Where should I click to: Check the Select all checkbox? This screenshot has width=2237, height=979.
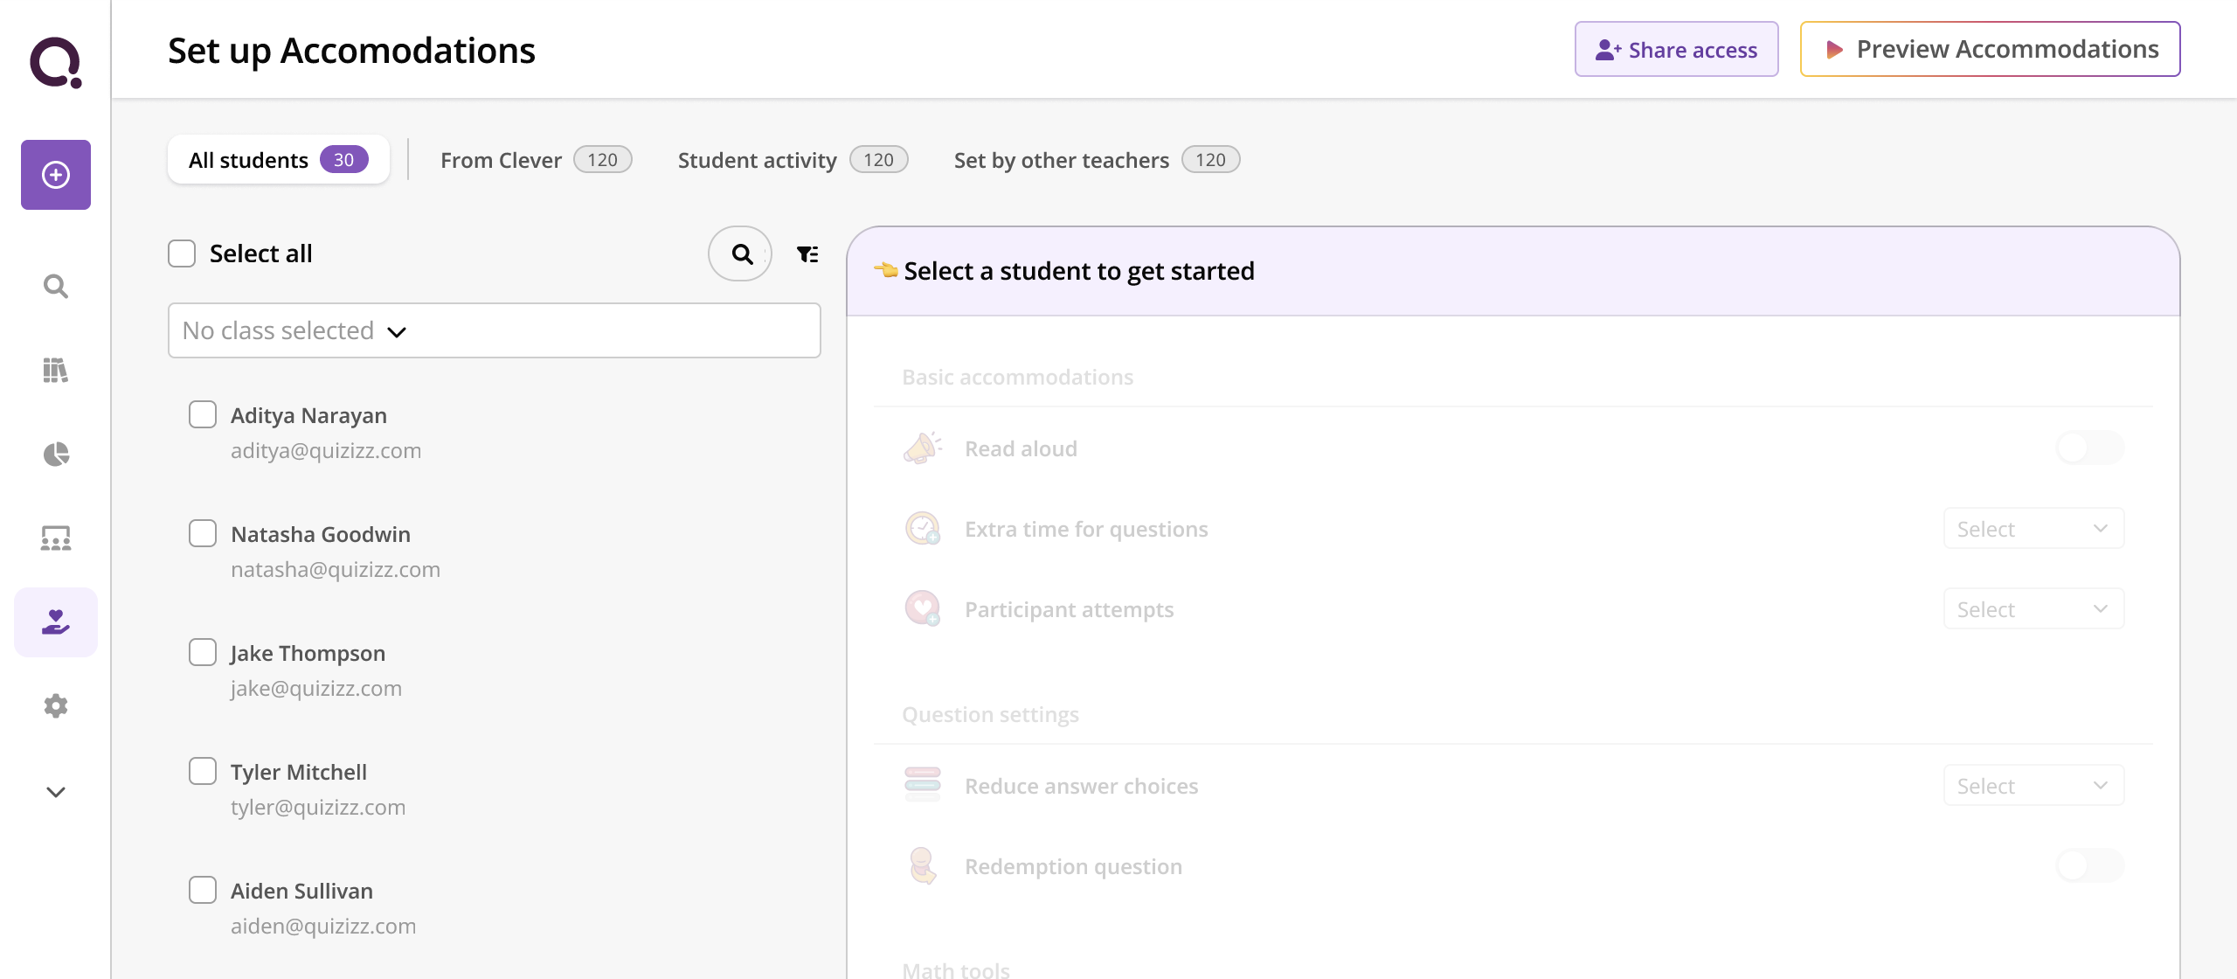click(x=182, y=253)
